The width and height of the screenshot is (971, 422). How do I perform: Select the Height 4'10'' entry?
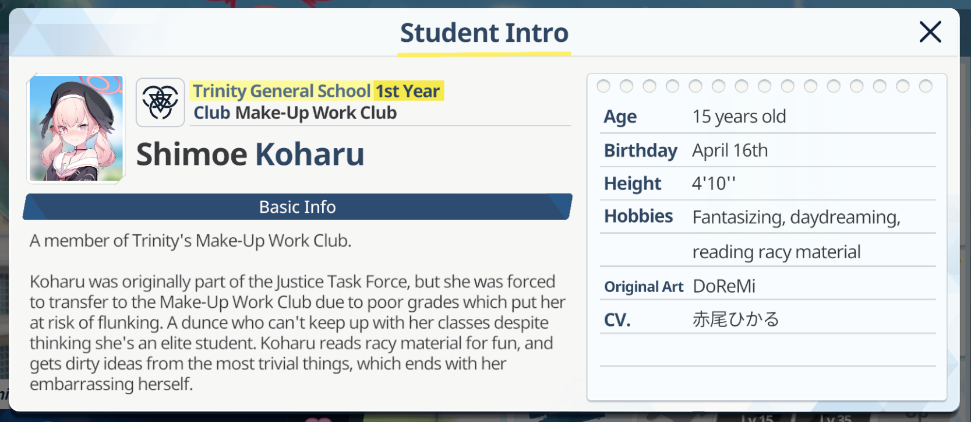pyautogui.click(x=768, y=184)
